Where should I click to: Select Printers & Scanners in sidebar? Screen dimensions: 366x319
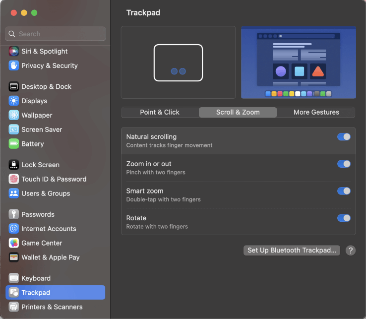[x=52, y=307]
